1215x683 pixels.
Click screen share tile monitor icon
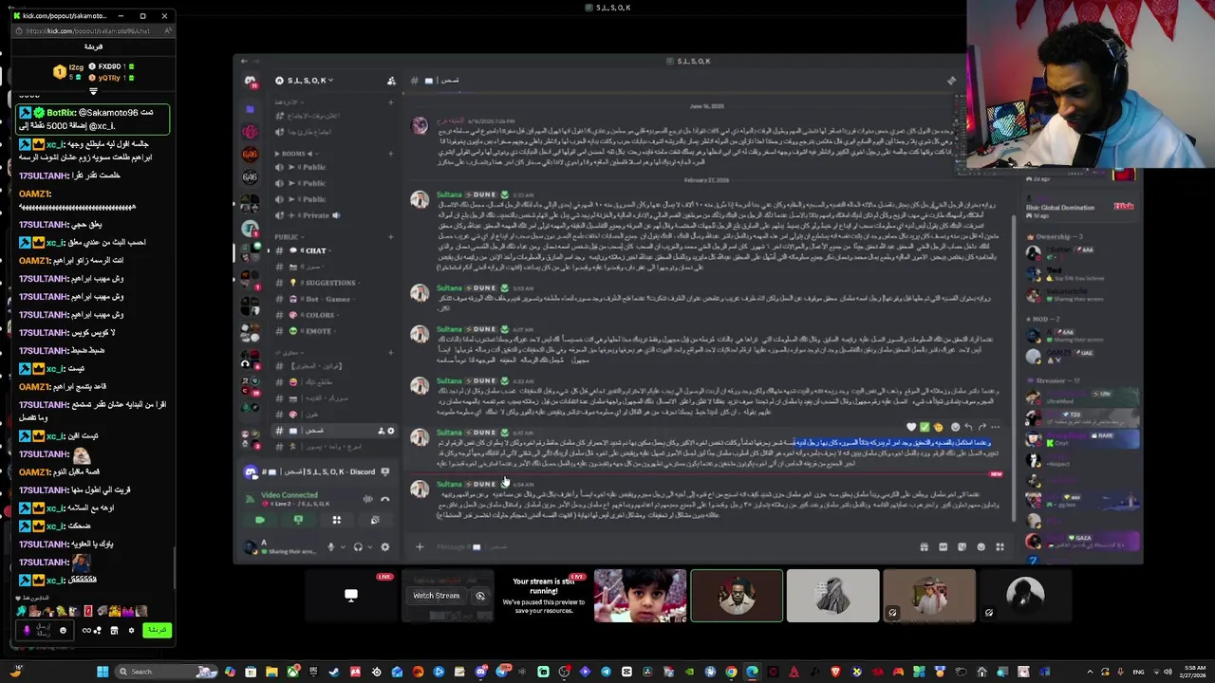click(x=351, y=595)
